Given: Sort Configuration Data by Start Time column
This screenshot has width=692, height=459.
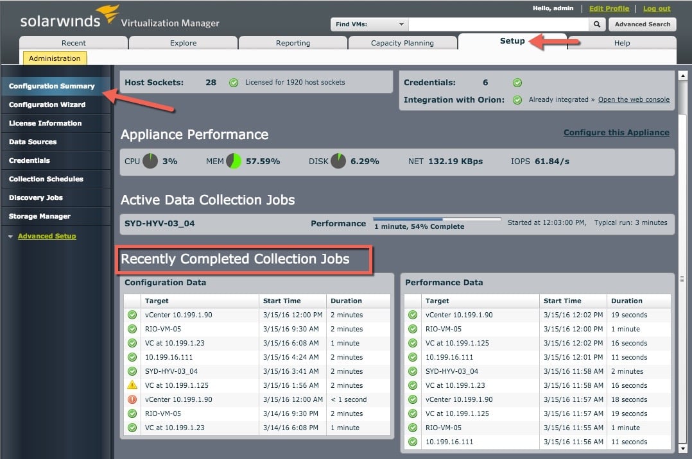Looking at the screenshot, I should tap(292, 301).
